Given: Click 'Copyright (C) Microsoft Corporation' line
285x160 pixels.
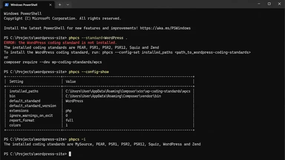Looking at the screenshot, I should click(x=62, y=19).
